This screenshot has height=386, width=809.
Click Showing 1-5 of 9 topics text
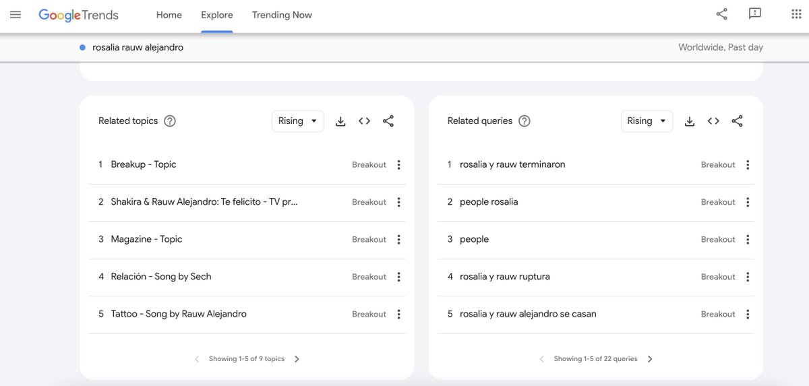pyautogui.click(x=247, y=359)
